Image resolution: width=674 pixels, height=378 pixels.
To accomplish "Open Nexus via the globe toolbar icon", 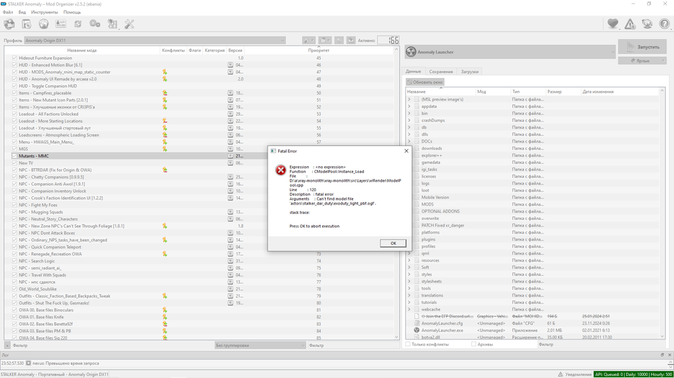I will click(43, 24).
